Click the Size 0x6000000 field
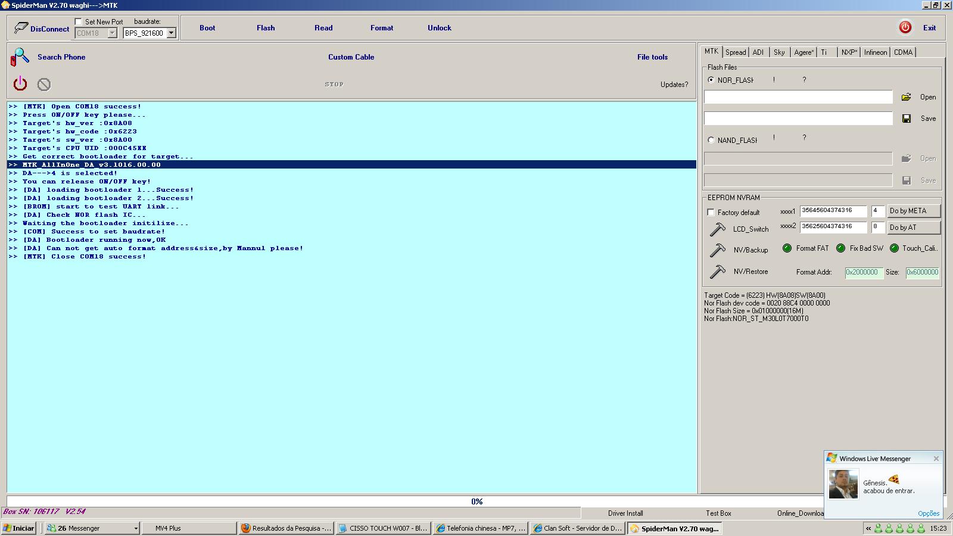 point(923,272)
